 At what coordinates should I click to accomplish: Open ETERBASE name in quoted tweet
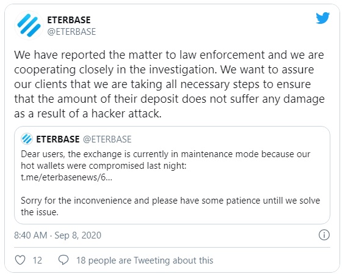58,139
